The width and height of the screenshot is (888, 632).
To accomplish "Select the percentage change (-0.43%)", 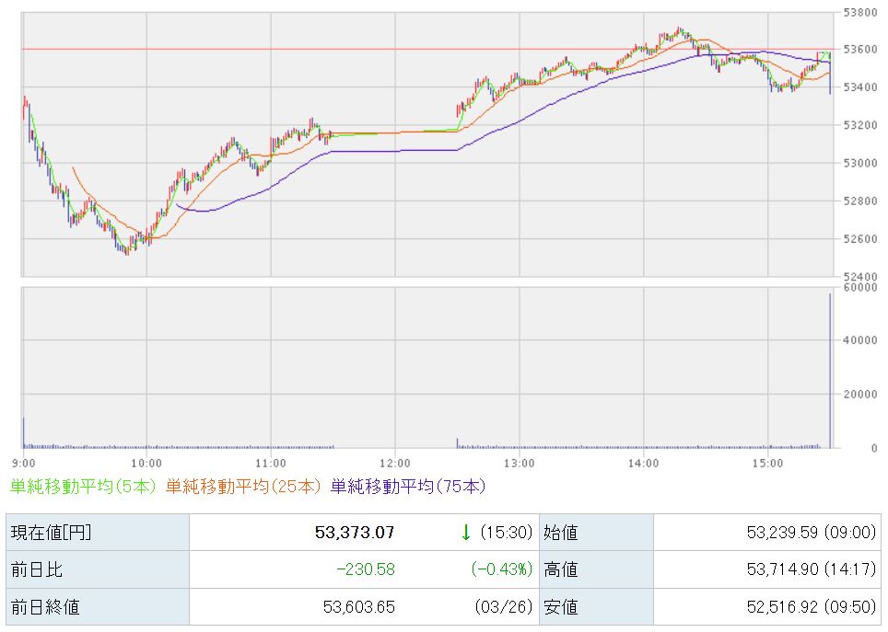I will click(502, 569).
